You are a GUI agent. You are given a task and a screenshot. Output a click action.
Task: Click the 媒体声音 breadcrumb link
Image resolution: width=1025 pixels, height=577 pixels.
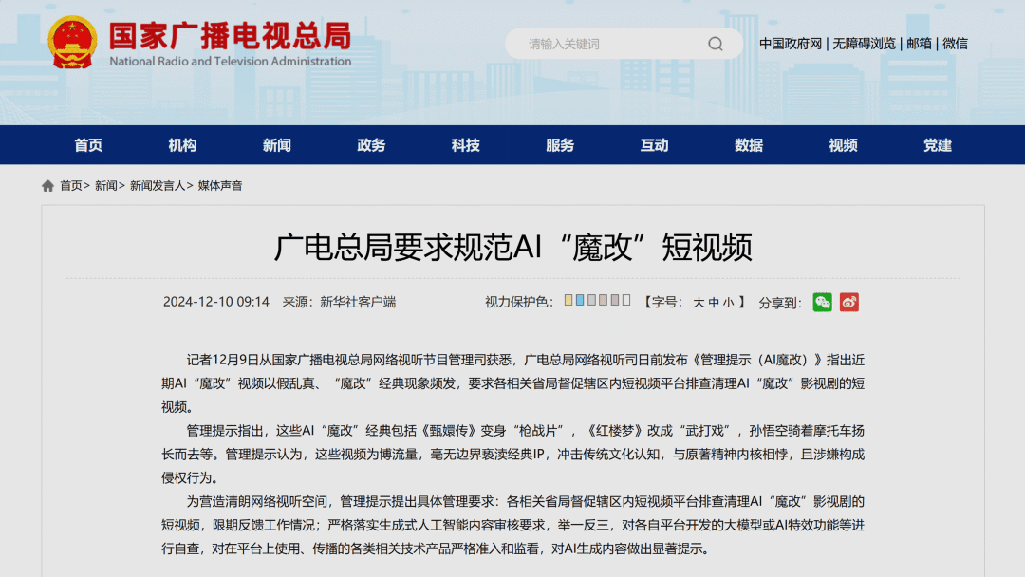220,186
